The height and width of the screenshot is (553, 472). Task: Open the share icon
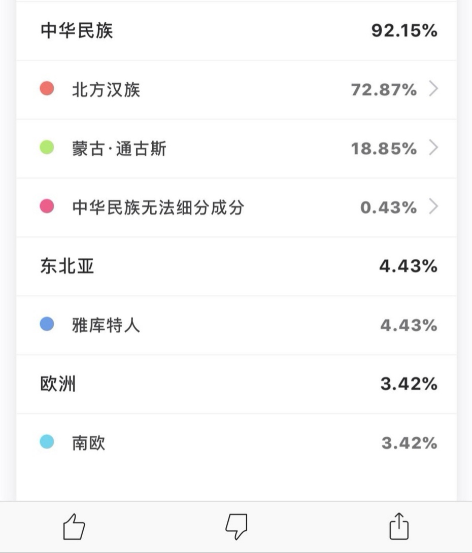click(399, 526)
